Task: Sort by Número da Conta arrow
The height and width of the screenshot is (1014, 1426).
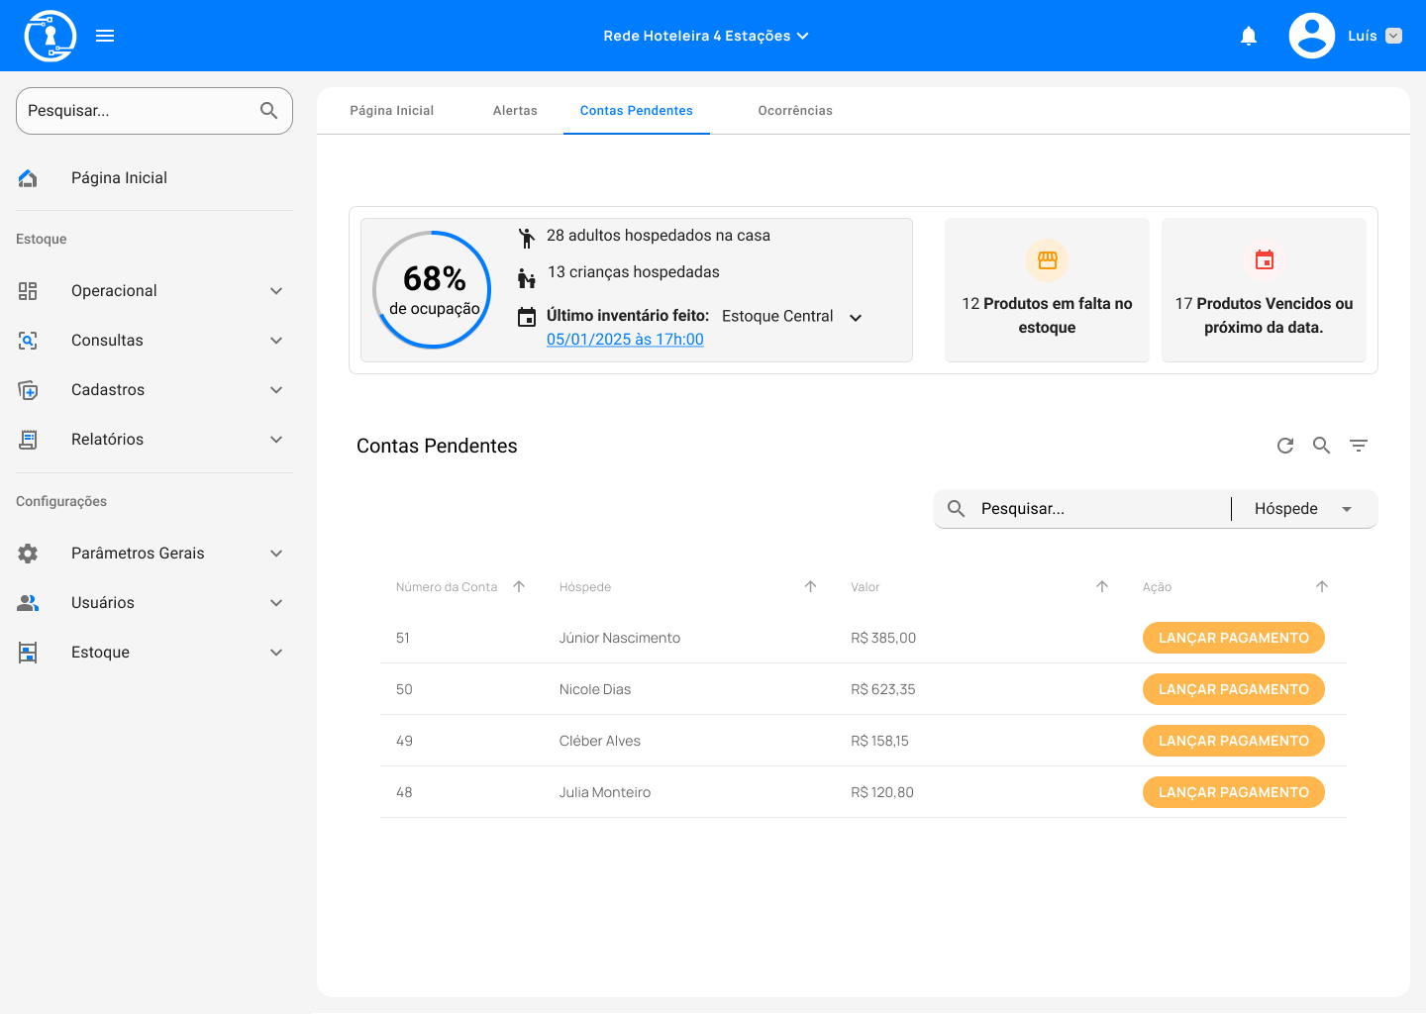Action: (519, 586)
